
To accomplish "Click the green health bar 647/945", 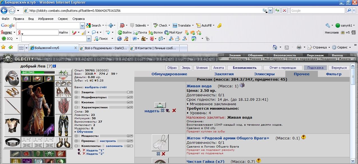I will pyautogui.click(x=38, y=72).
